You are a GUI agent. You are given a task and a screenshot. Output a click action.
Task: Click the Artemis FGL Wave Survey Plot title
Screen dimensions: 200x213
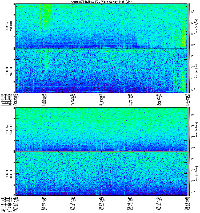101,2
